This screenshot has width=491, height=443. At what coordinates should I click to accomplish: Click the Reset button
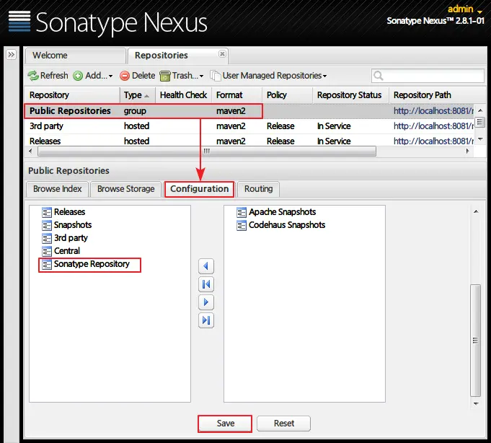(x=283, y=424)
